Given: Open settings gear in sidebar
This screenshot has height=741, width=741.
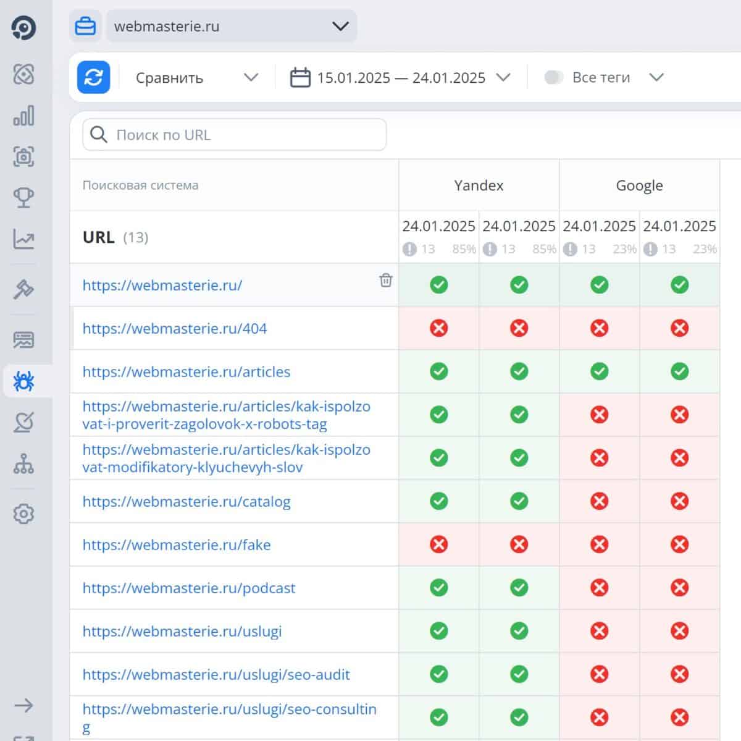Looking at the screenshot, I should pos(23,514).
